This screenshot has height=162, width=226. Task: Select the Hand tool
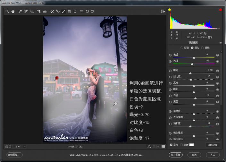(13, 11)
